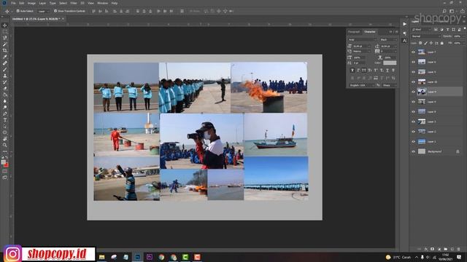This screenshot has width=467, height=262.
Task: Hide Layer 10 with its eye icon
Action: [414, 82]
